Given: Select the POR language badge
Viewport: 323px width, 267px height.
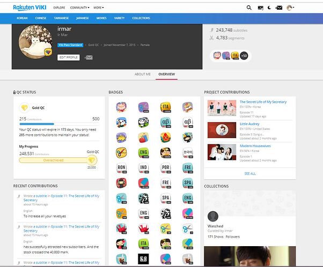Looking at the screenshot, I should (165, 167).
